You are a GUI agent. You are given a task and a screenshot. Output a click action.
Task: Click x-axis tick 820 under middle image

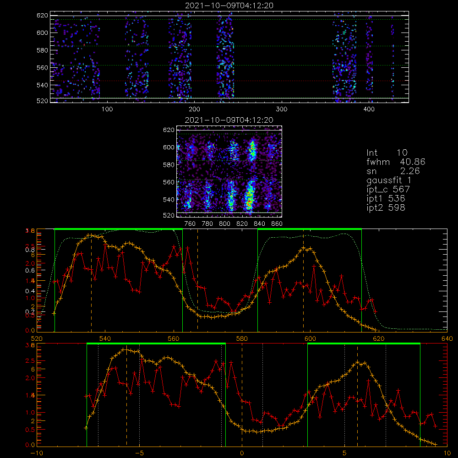pos(242,224)
